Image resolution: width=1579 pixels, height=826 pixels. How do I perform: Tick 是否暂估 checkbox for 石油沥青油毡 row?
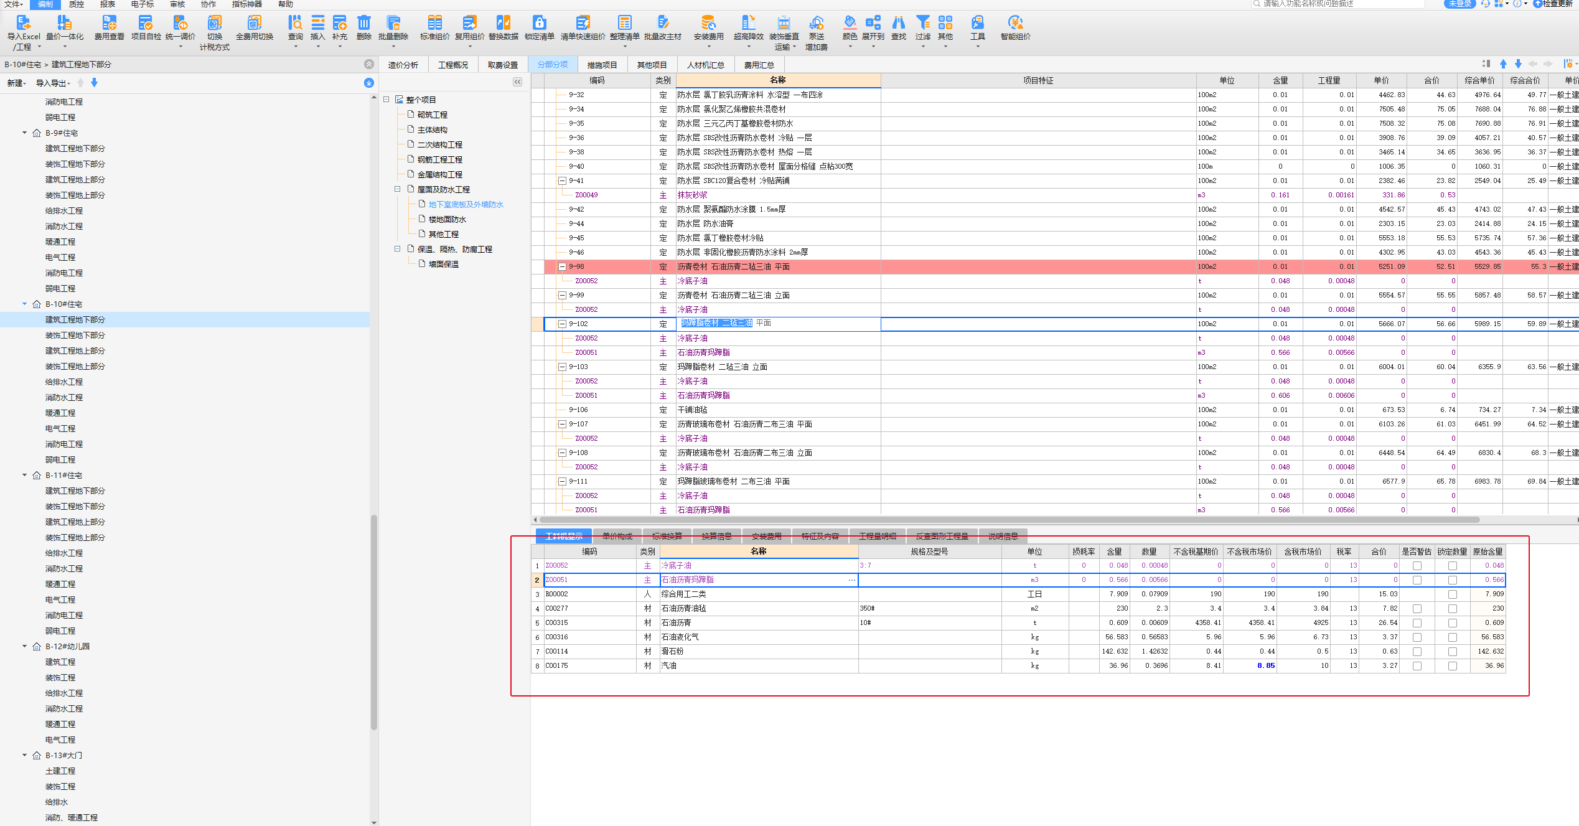point(1417,609)
